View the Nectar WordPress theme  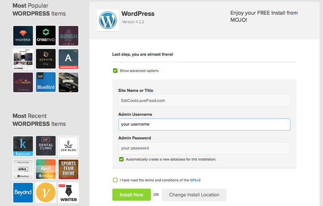(x=23, y=82)
